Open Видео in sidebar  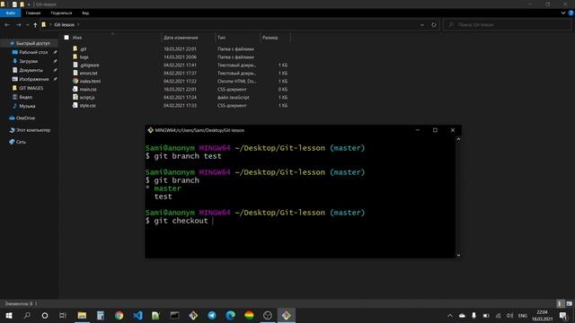(x=26, y=97)
